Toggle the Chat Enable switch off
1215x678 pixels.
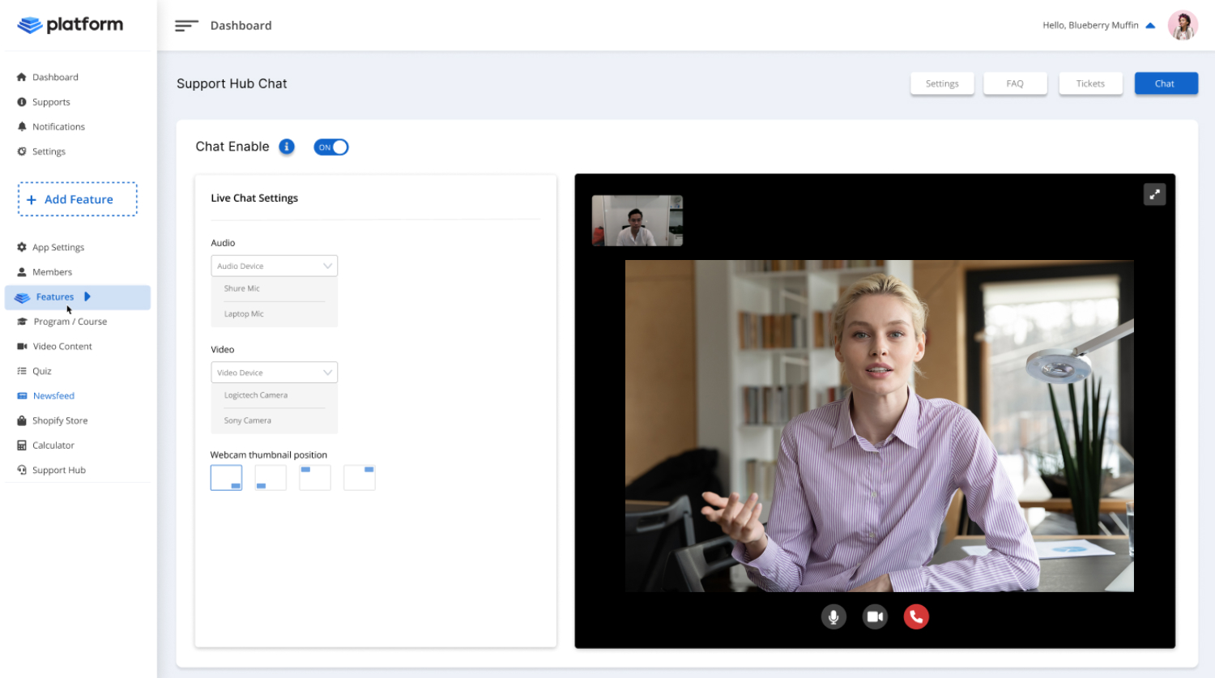point(331,147)
